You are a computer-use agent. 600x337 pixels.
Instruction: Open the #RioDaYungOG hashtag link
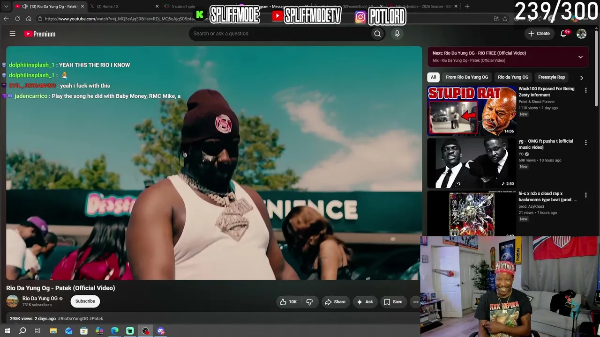pos(73,319)
